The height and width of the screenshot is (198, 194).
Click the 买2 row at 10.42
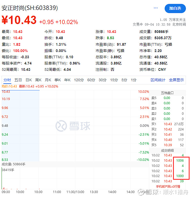167,129
